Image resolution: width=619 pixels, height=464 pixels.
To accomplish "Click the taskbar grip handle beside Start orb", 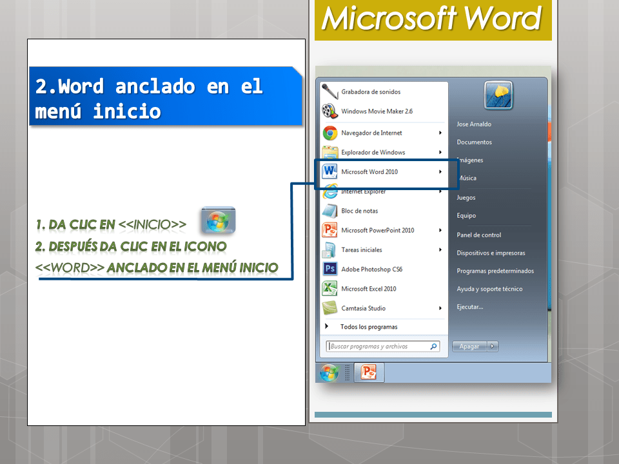I will coord(348,372).
